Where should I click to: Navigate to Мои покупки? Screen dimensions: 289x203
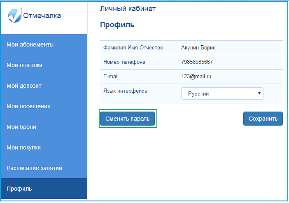[44, 147]
